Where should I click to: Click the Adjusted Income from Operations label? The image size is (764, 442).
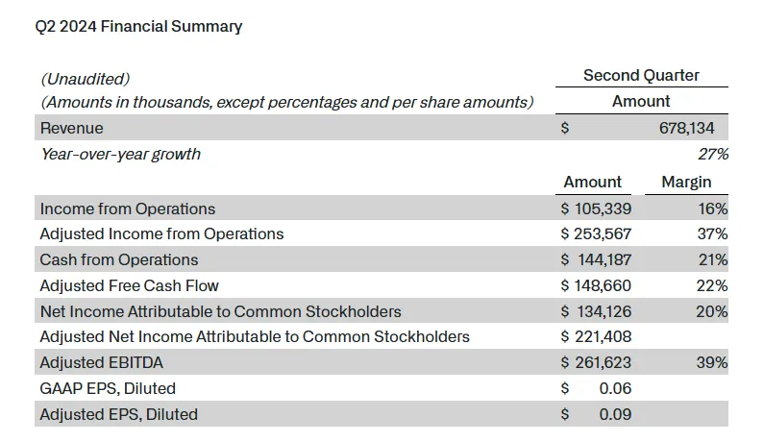[161, 233]
